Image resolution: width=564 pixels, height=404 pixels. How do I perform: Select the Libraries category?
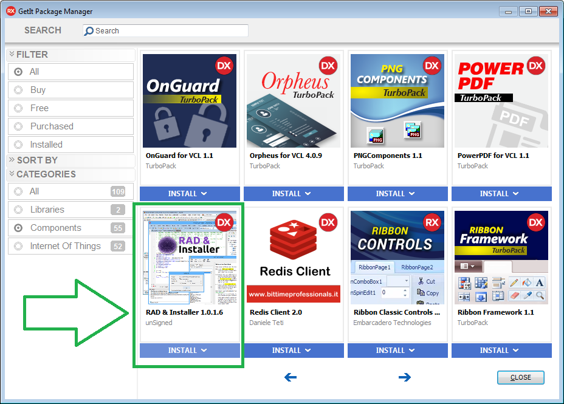[71, 210]
